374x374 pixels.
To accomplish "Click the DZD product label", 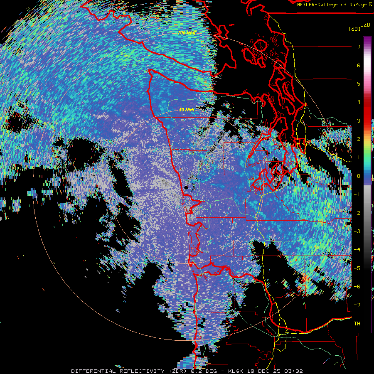I will point(365,25).
